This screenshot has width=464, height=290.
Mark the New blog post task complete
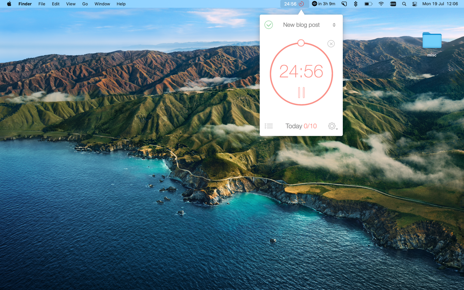click(x=269, y=25)
